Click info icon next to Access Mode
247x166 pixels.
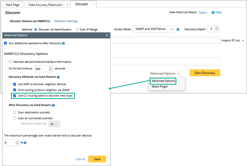[x=178, y=29]
